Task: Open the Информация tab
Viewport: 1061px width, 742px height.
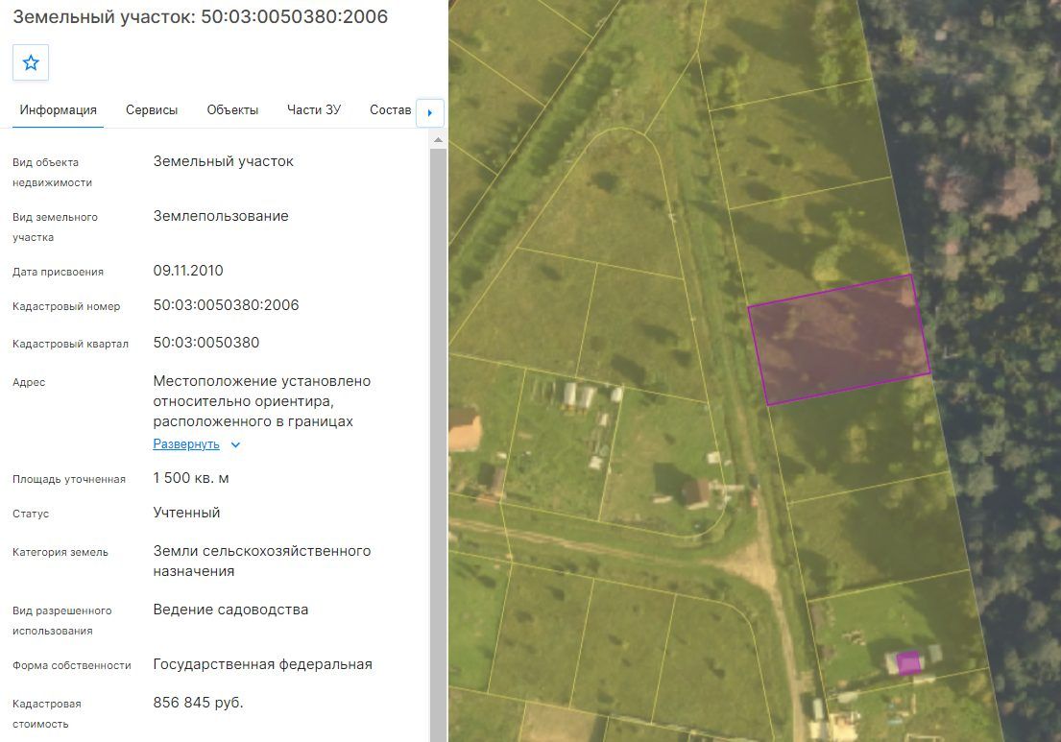Action: [59, 110]
